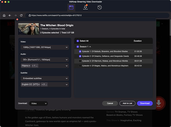Image resolution: width=171 pixels, height=127 pixels.
Task: Go to the home page
Action: (4, 15)
